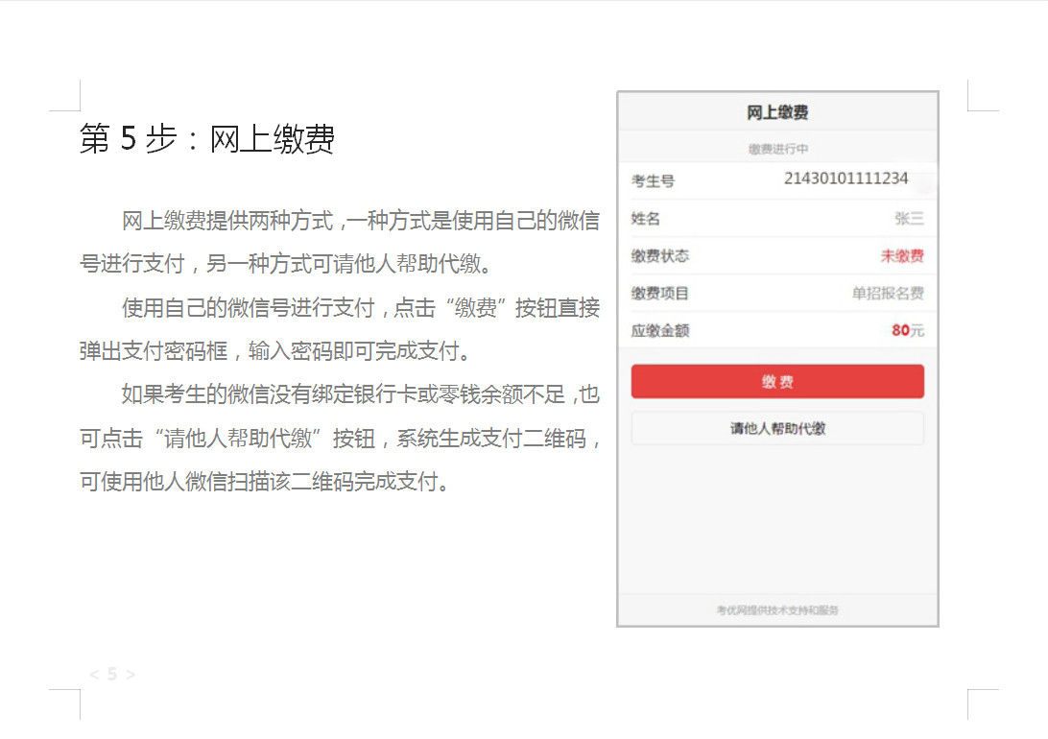This screenshot has height=739, width=1048.
Task: Click the paragraph starting with 如果考生的微信
Action: click(340, 438)
